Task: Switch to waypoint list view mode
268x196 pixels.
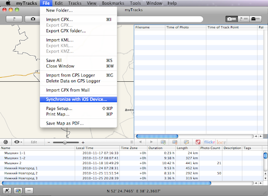Action: [243, 19]
